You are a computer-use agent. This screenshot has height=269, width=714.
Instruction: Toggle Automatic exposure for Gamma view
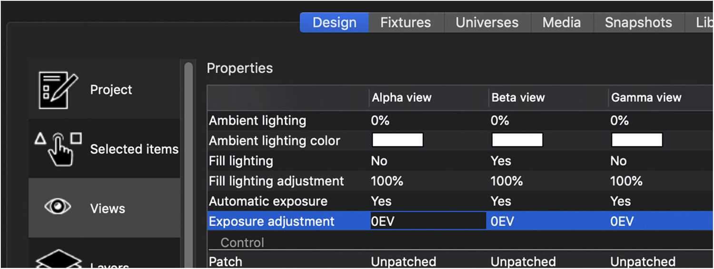(x=621, y=202)
